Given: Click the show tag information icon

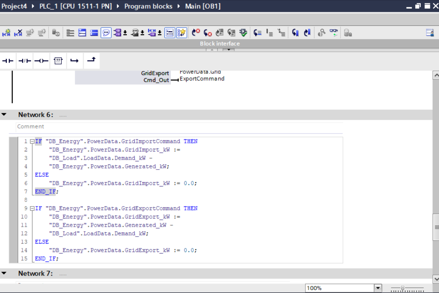Looking at the screenshot, I should click(135, 33).
